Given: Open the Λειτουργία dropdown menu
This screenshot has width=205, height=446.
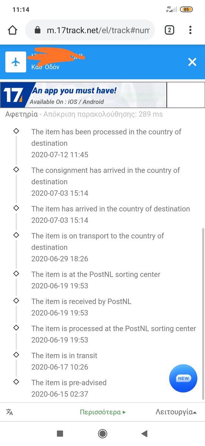Looking at the screenshot, I should click(176, 412).
